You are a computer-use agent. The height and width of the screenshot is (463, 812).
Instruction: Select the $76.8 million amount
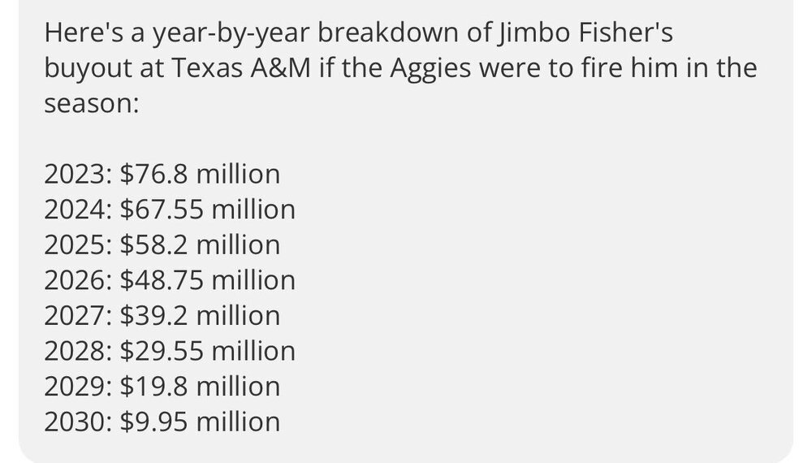199,175
